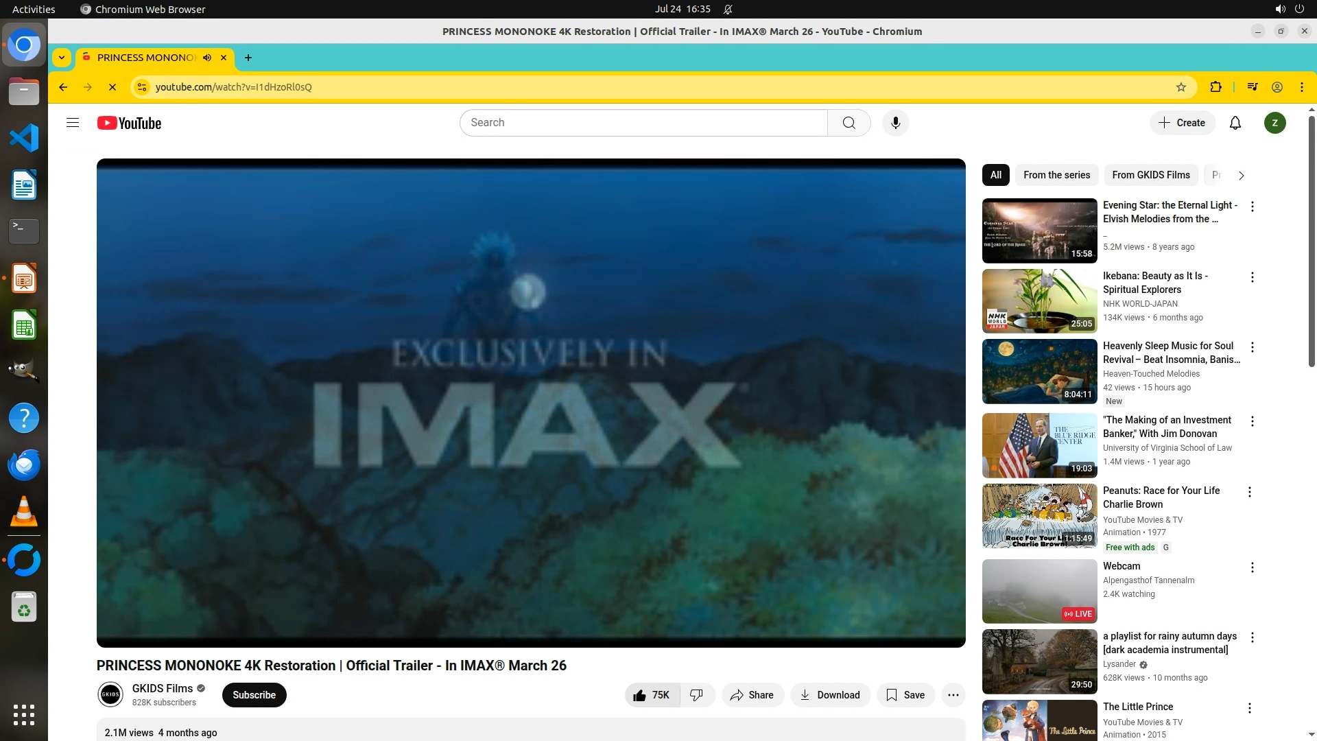Click the voice search microphone icon

[895, 123]
